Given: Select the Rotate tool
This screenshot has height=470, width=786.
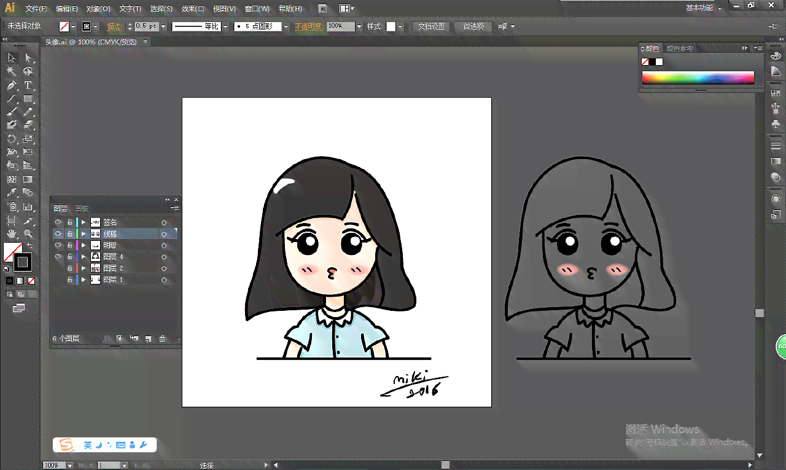Looking at the screenshot, I should click(x=12, y=139).
